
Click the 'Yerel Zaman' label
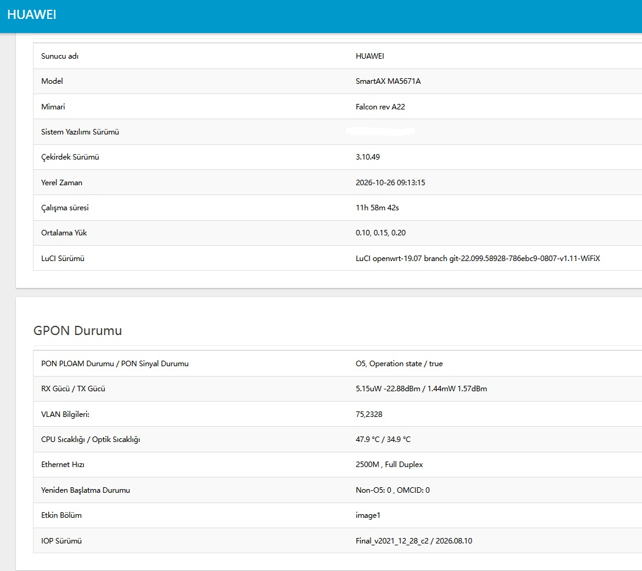coord(62,183)
